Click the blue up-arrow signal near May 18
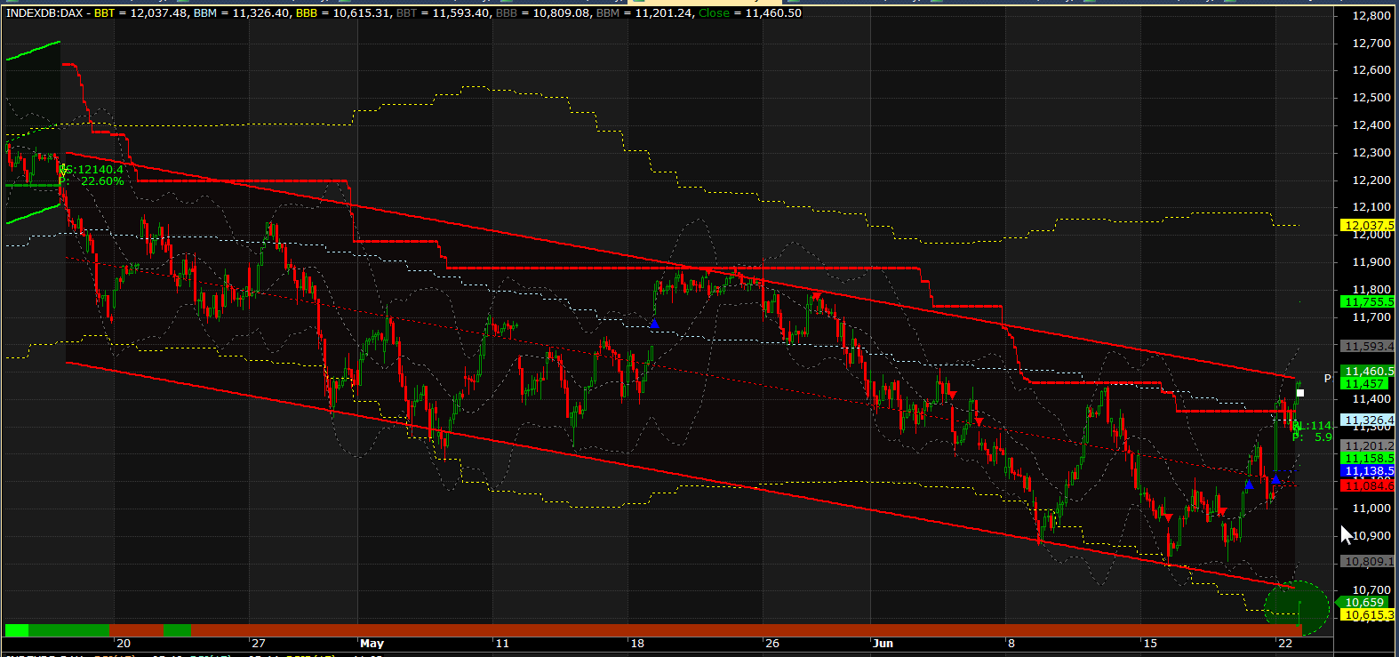 (x=654, y=324)
